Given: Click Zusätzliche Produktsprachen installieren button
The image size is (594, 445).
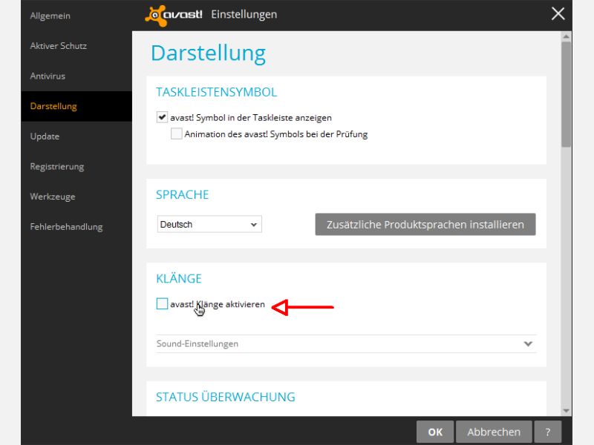Looking at the screenshot, I should [x=425, y=225].
